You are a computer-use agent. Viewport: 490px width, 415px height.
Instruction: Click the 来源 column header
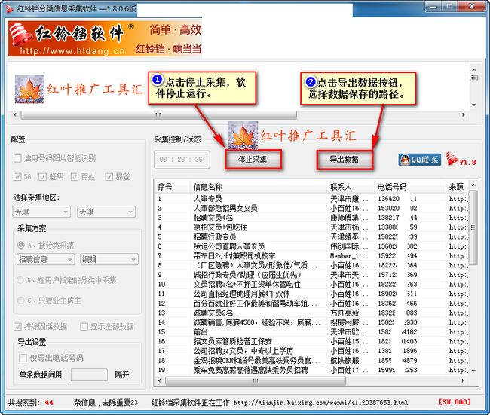pos(457,187)
